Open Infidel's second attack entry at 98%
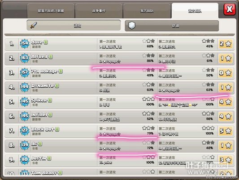 [x=187, y=117]
